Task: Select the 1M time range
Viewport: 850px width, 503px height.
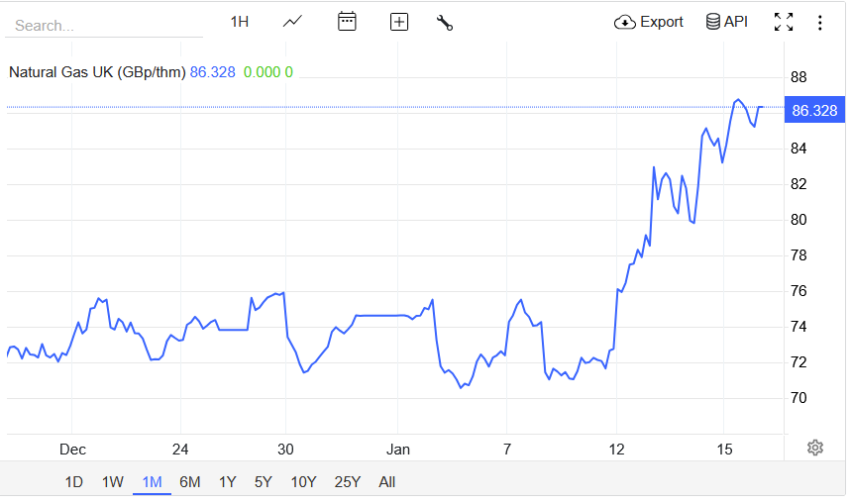Action: point(152,482)
